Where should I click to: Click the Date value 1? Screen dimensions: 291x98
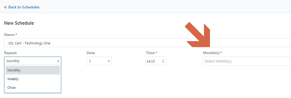(90, 61)
